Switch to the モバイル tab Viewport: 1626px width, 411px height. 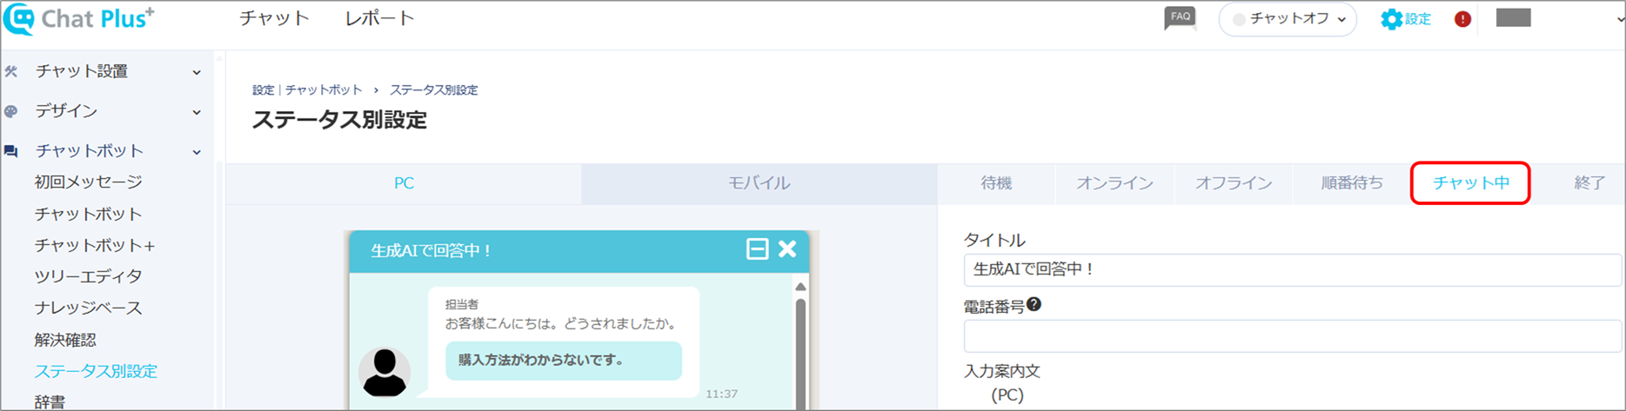click(x=759, y=183)
